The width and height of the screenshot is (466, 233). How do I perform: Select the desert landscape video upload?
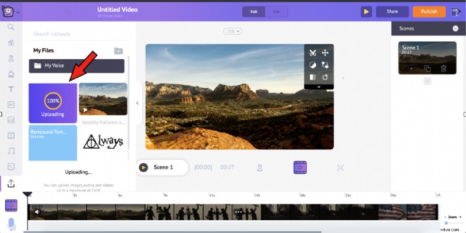[103, 99]
